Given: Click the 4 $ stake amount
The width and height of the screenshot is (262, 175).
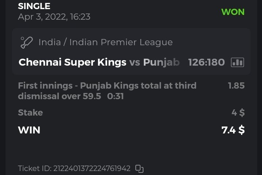Looking at the screenshot, I should (238, 113).
